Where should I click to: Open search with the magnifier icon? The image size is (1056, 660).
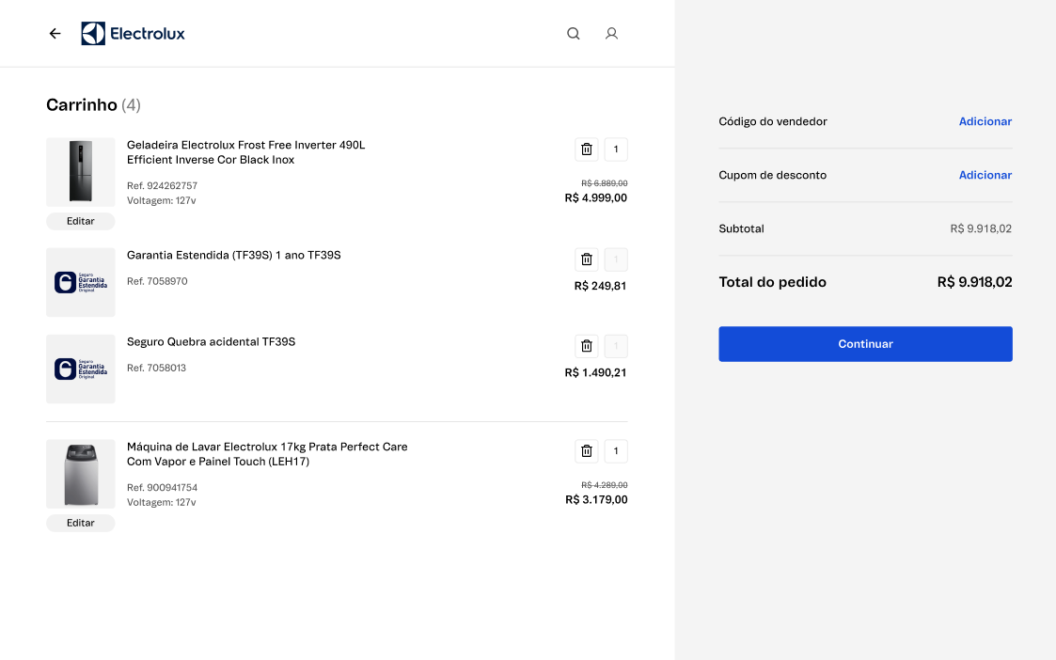click(574, 34)
